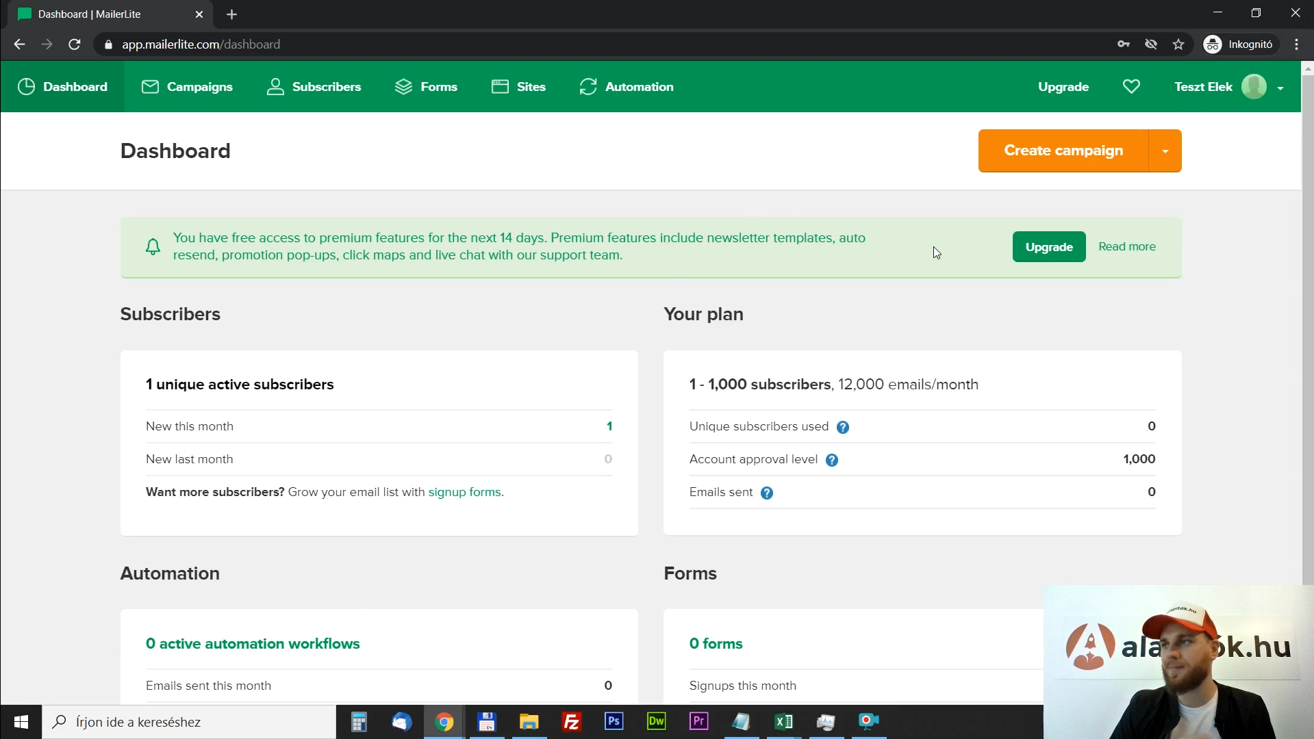Click the 'Signups this month' row
This screenshot has height=739, width=1314.
click(x=866, y=686)
